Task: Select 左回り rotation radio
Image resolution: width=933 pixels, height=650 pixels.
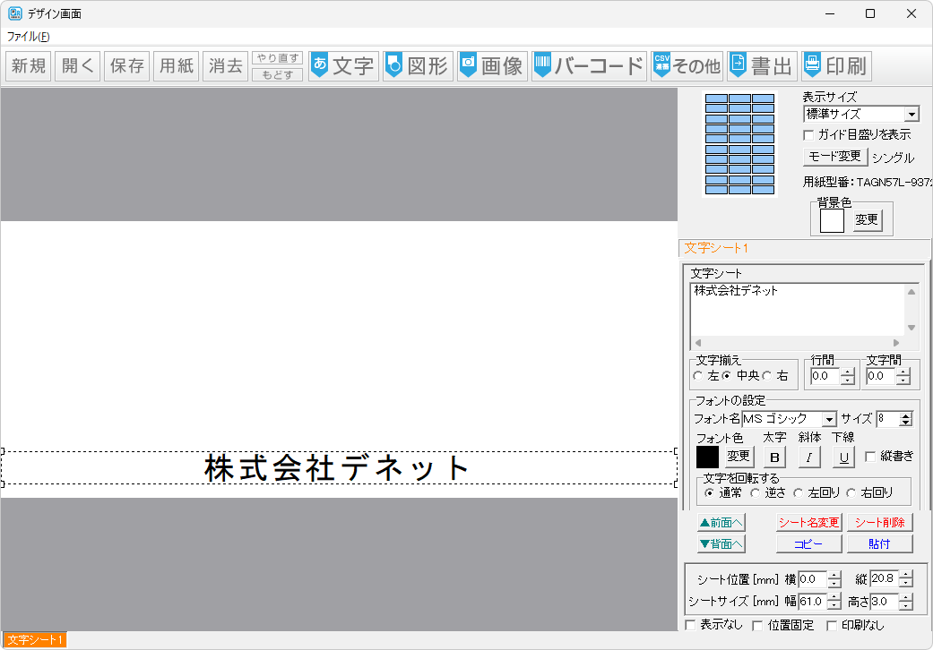Action: 799,493
